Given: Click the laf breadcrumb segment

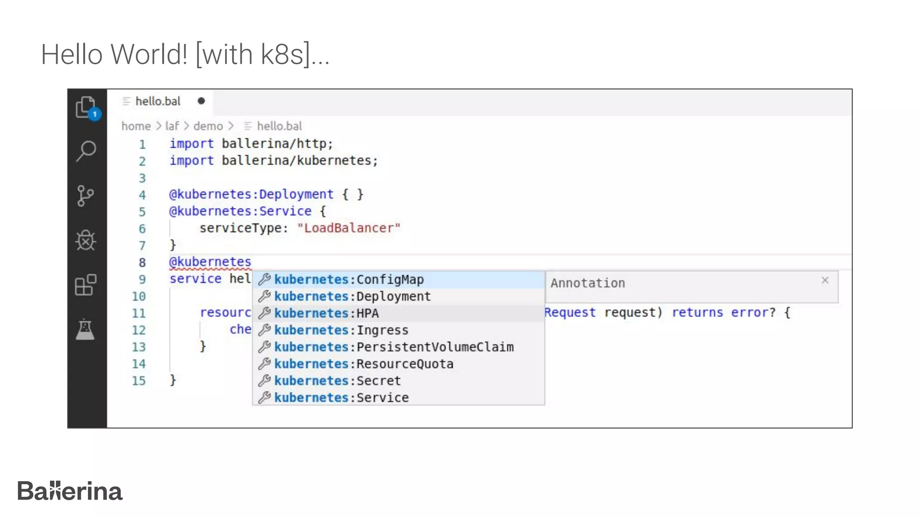Looking at the screenshot, I should point(172,126).
